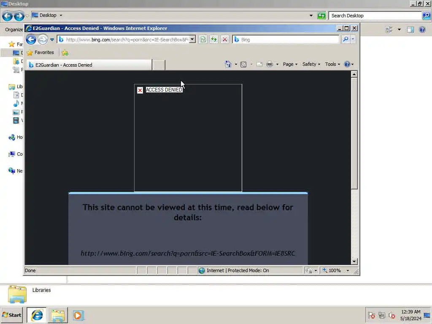Click the Libraries folder icon in details pane
Screen dimensions: 432x324
click(17, 294)
